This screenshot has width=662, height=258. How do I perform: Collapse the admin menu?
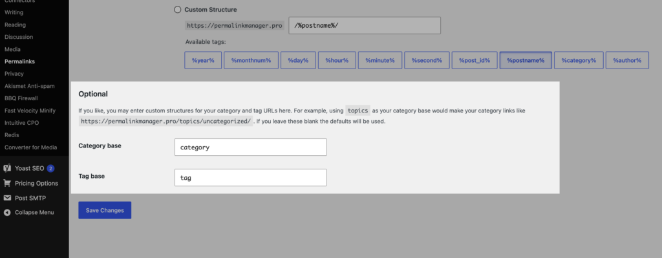pyautogui.click(x=34, y=212)
